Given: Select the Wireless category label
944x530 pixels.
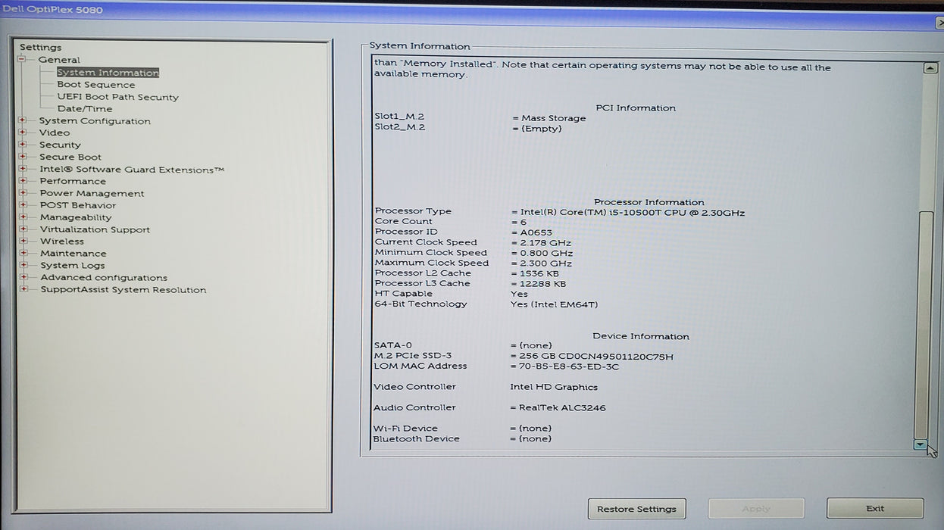Looking at the screenshot, I should [x=62, y=242].
